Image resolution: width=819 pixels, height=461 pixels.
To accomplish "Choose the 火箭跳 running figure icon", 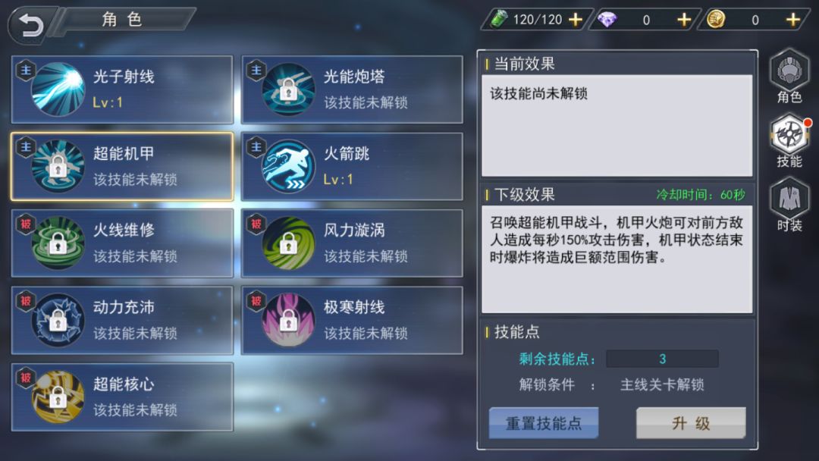I will point(288,166).
